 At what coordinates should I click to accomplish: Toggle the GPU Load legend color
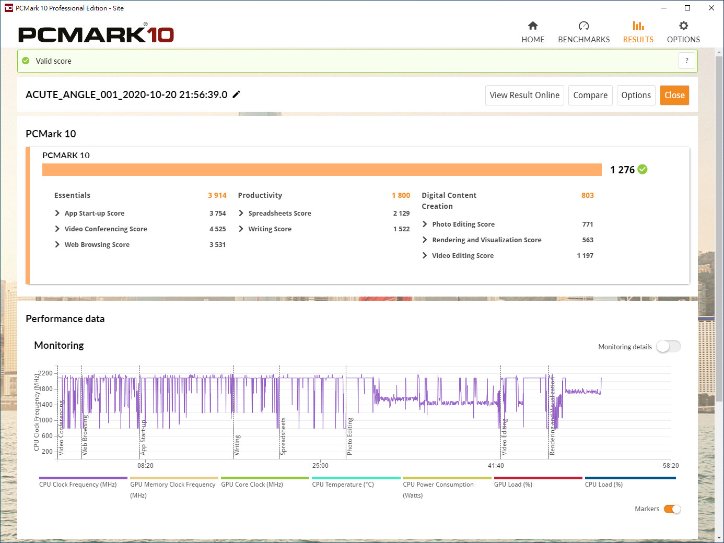click(538, 478)
